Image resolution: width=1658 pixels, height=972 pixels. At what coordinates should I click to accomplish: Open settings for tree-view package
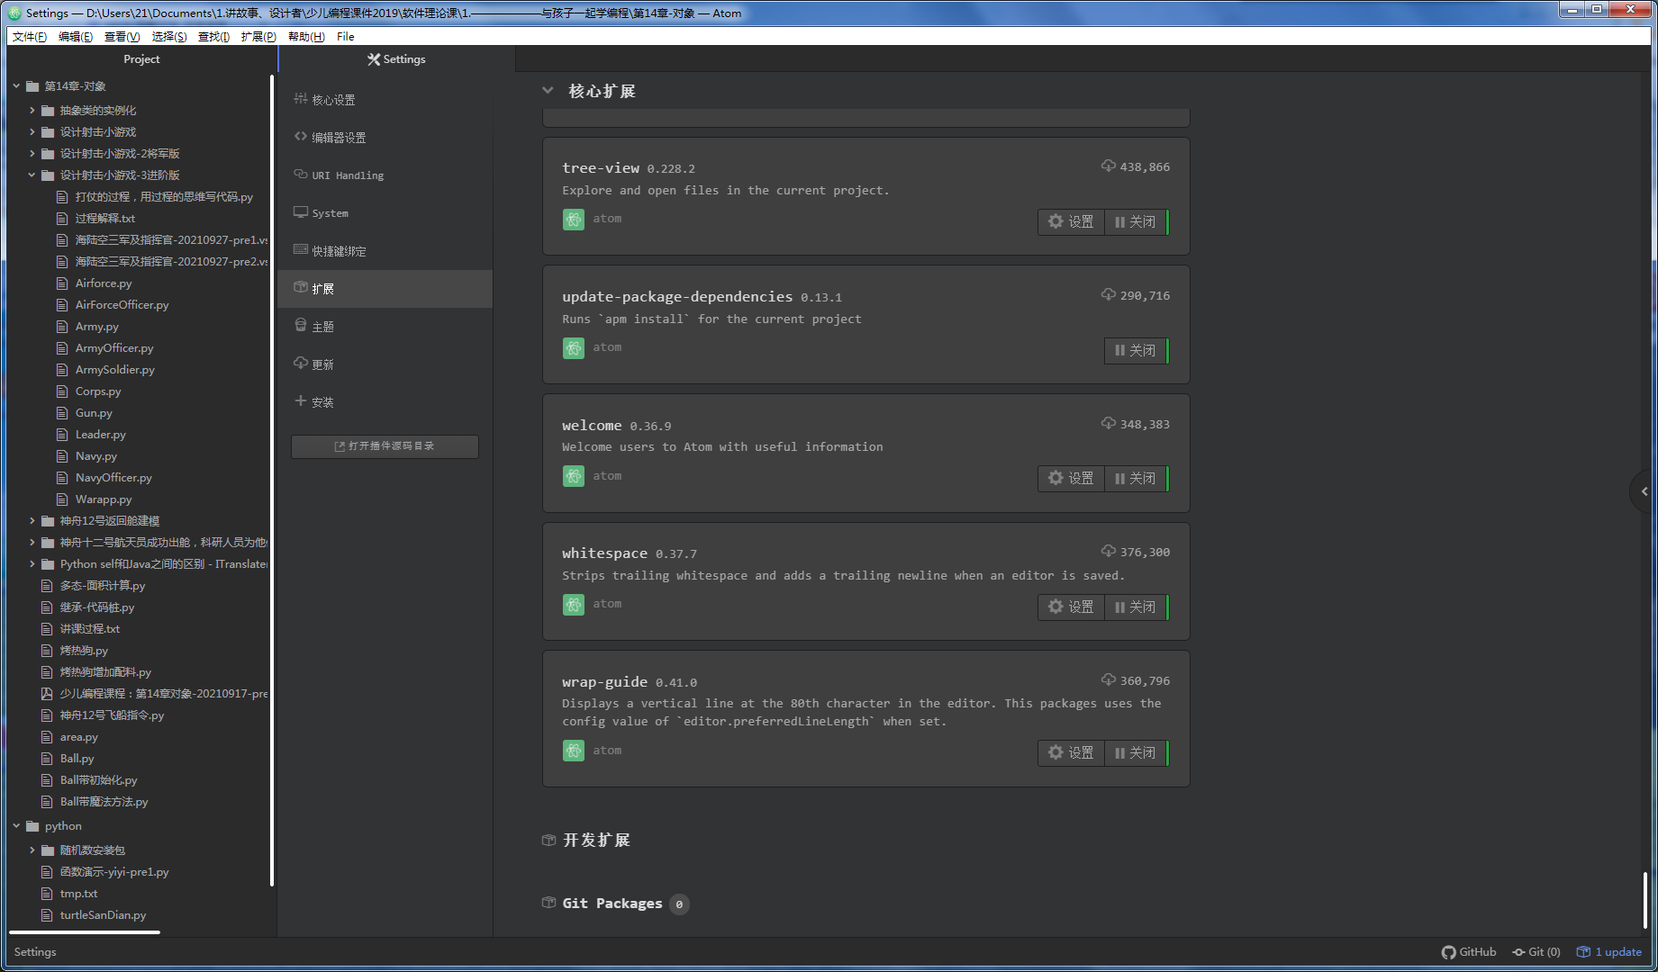1071,222
